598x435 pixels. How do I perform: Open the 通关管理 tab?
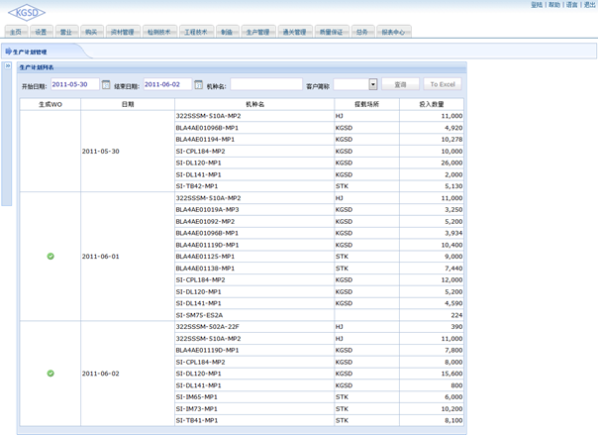click(295, 32)
